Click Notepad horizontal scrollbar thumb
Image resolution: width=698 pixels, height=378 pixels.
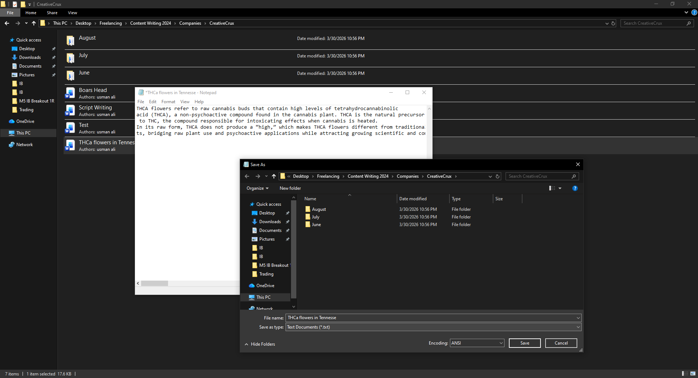[x=155, y=283]
